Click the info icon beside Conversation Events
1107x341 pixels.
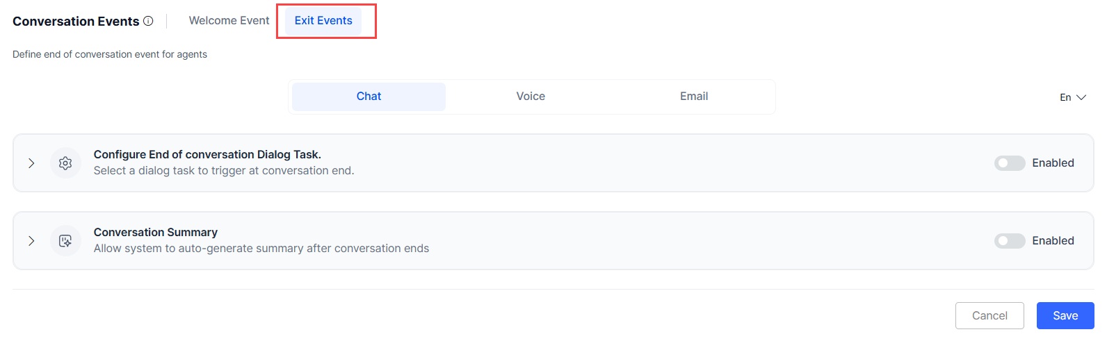pyautogui.click(x=148, y=21)
